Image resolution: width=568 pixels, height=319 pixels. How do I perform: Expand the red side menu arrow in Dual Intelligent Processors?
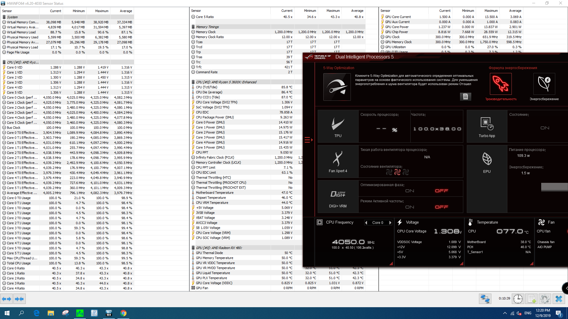(x=309, y=140)
